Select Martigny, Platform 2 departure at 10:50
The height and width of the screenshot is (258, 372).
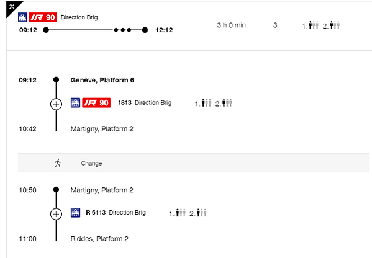[102, 190]
